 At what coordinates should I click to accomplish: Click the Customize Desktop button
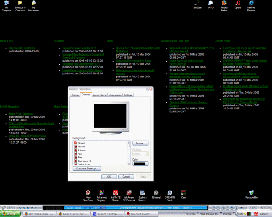[x=87, y=168]
